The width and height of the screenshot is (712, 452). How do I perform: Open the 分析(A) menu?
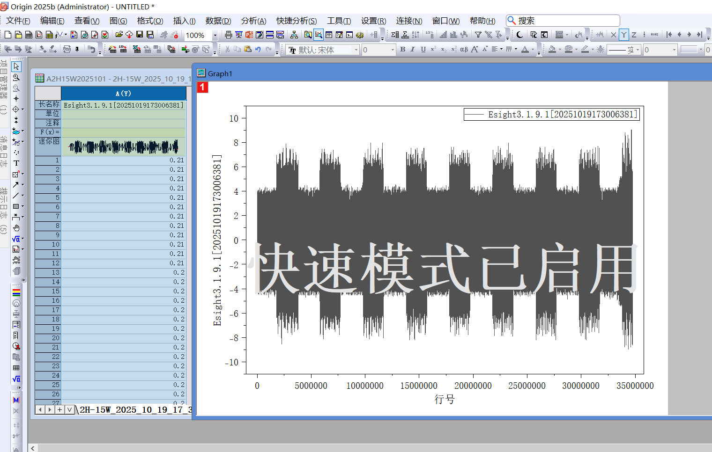[x=253, y=21]
